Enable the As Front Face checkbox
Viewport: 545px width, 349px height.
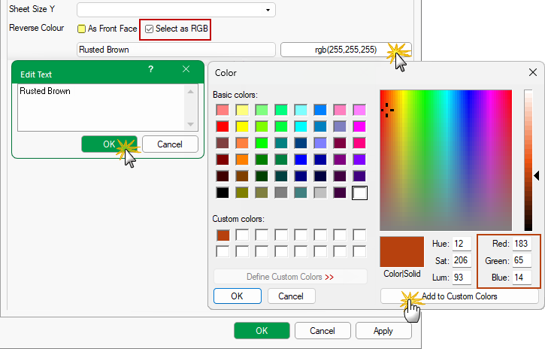(x=82, y=29)
